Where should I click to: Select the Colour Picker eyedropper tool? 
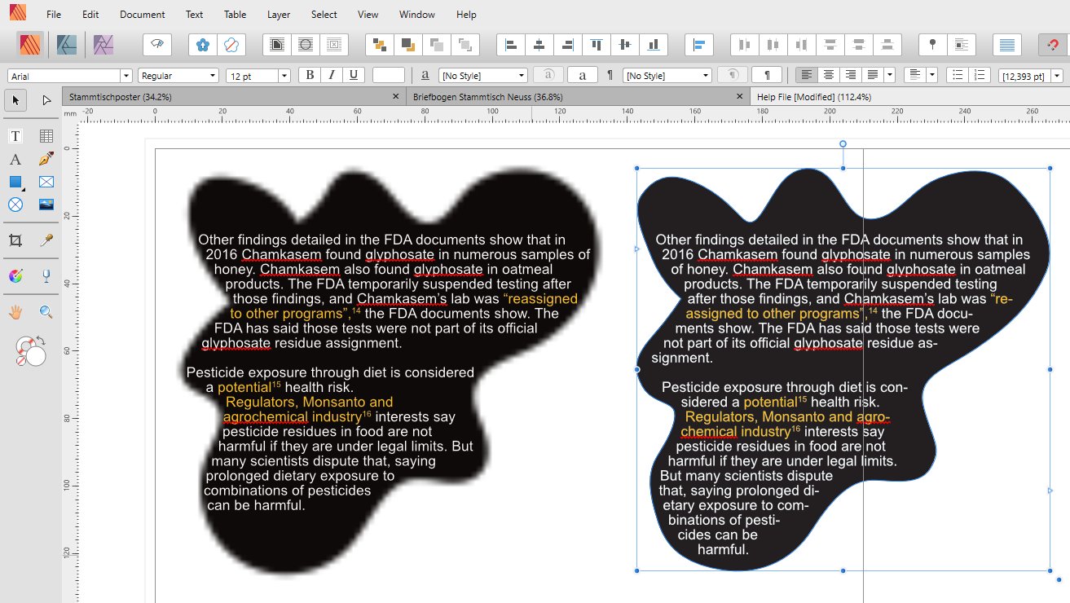click(x=46, y=240)
